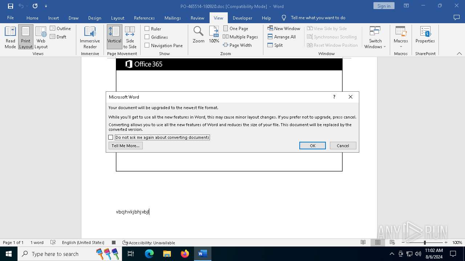The image size is (465, 261).
Task: Click the Page 1 of 1 indicator
Action: tap(13, 243)
